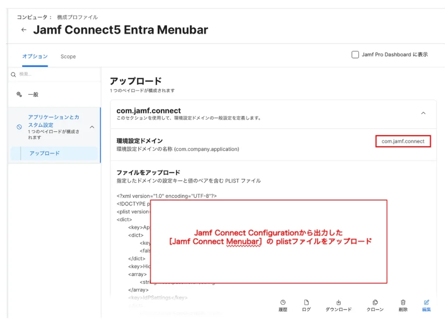The image size is (445, 324).
Task: Select the アプリケーションとカスタム設定 payload item
Action: coord(53,121)
